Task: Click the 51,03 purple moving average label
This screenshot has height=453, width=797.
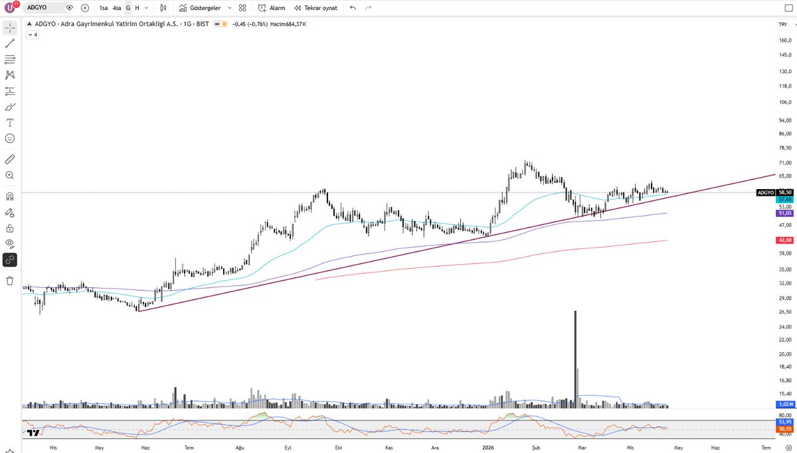Action: [784, 213]
